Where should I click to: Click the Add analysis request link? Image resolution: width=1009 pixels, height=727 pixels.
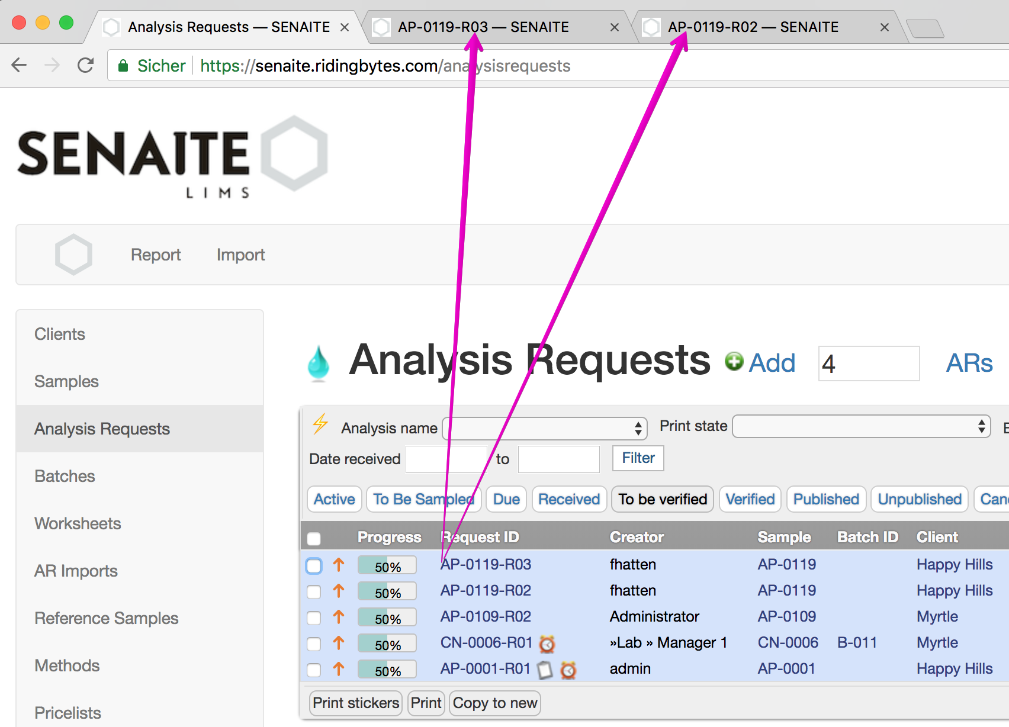[x=772, y=363]
